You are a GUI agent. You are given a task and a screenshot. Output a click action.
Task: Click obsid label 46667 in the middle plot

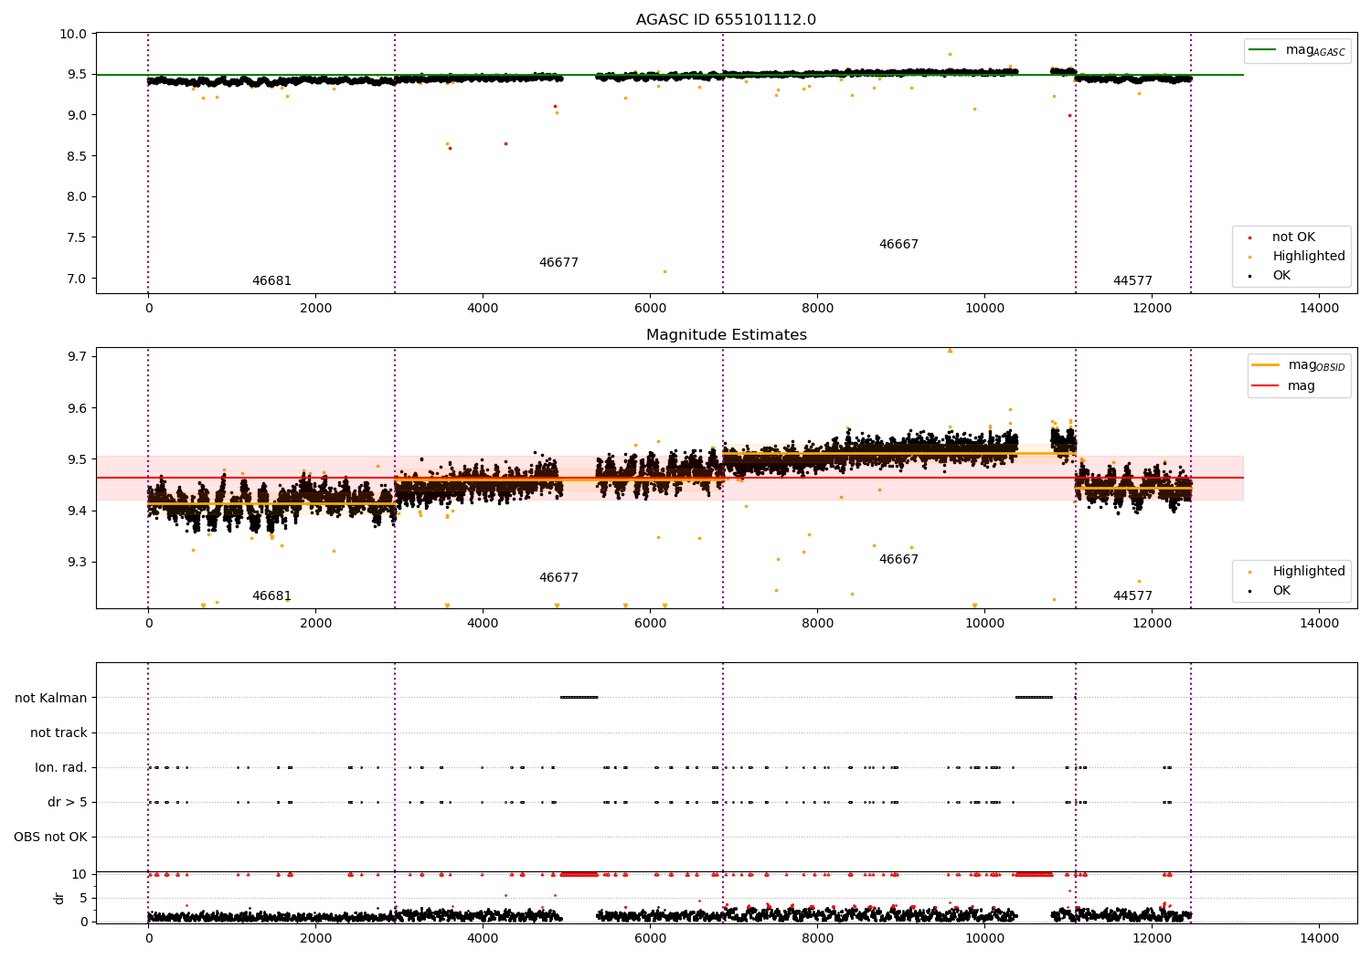coord(898,559)
